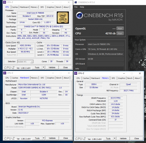Viewport: 146px width, 143px height.
Task: Go to CPU tab in the Memory window
Action: [x=78, y=78]
